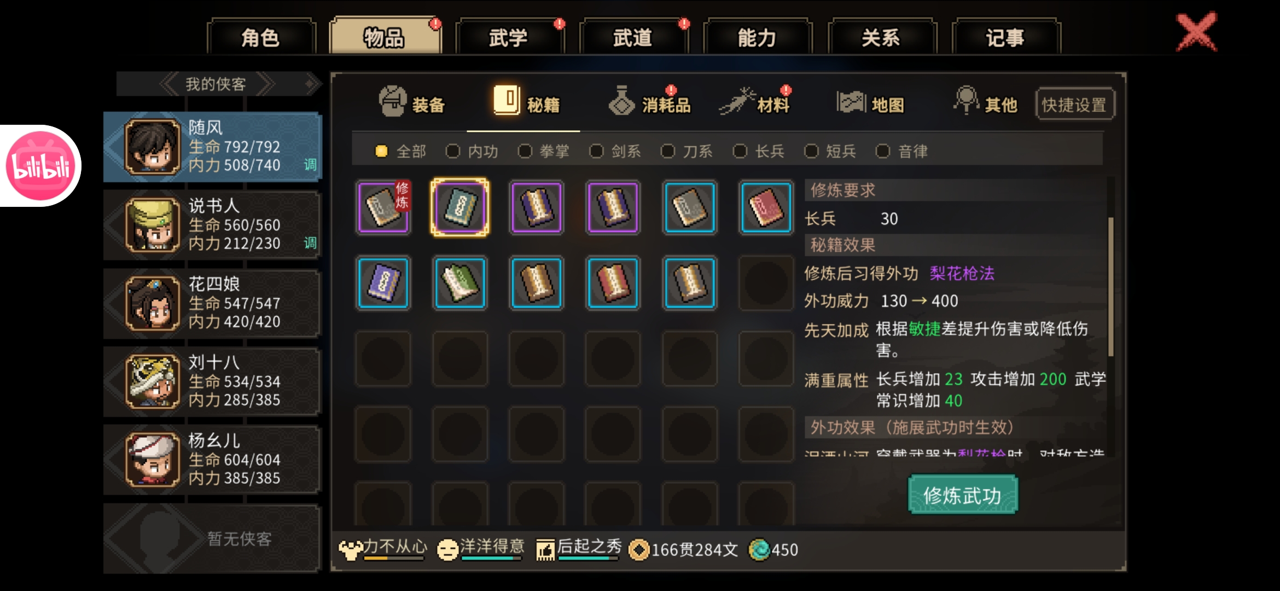Select hero 花四娘 in the list

[x=212, y=303]
